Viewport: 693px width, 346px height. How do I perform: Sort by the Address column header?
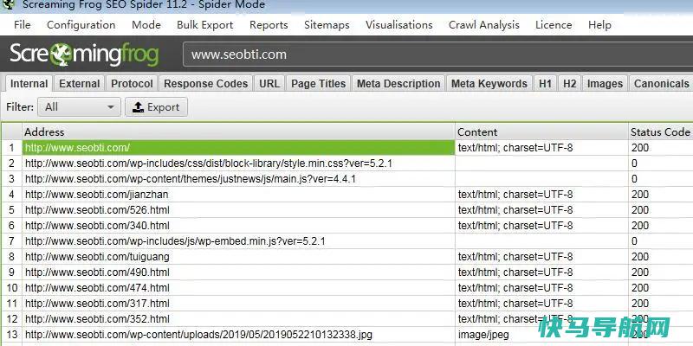click(x=239, y=132)
